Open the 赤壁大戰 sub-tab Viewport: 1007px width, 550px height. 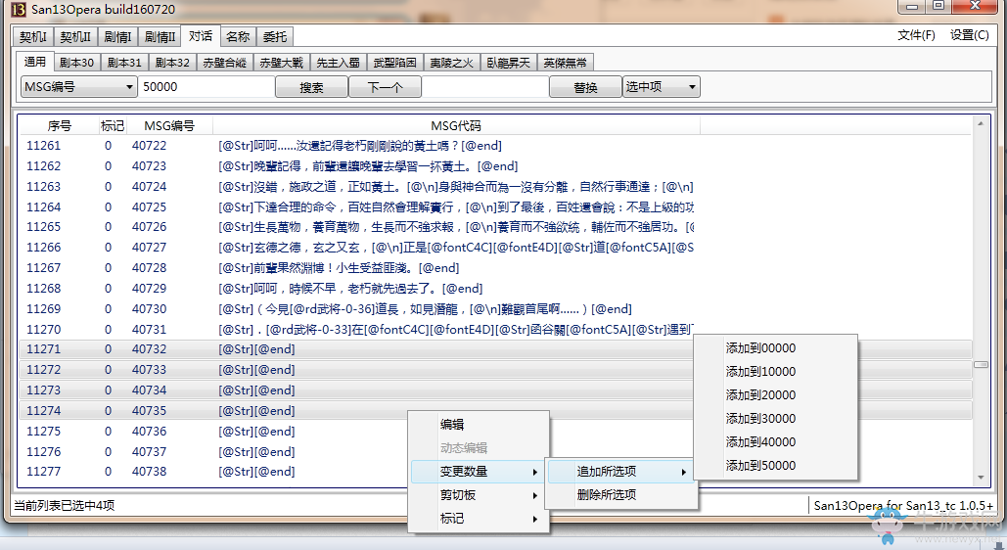point(281,63)
